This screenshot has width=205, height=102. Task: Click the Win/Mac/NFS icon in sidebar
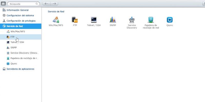pos(8,31)
